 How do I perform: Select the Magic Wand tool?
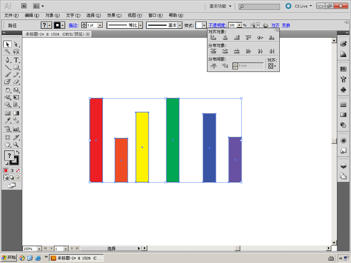point(8,51)
